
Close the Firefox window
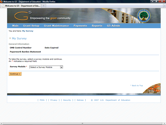[x=162, y=1]
